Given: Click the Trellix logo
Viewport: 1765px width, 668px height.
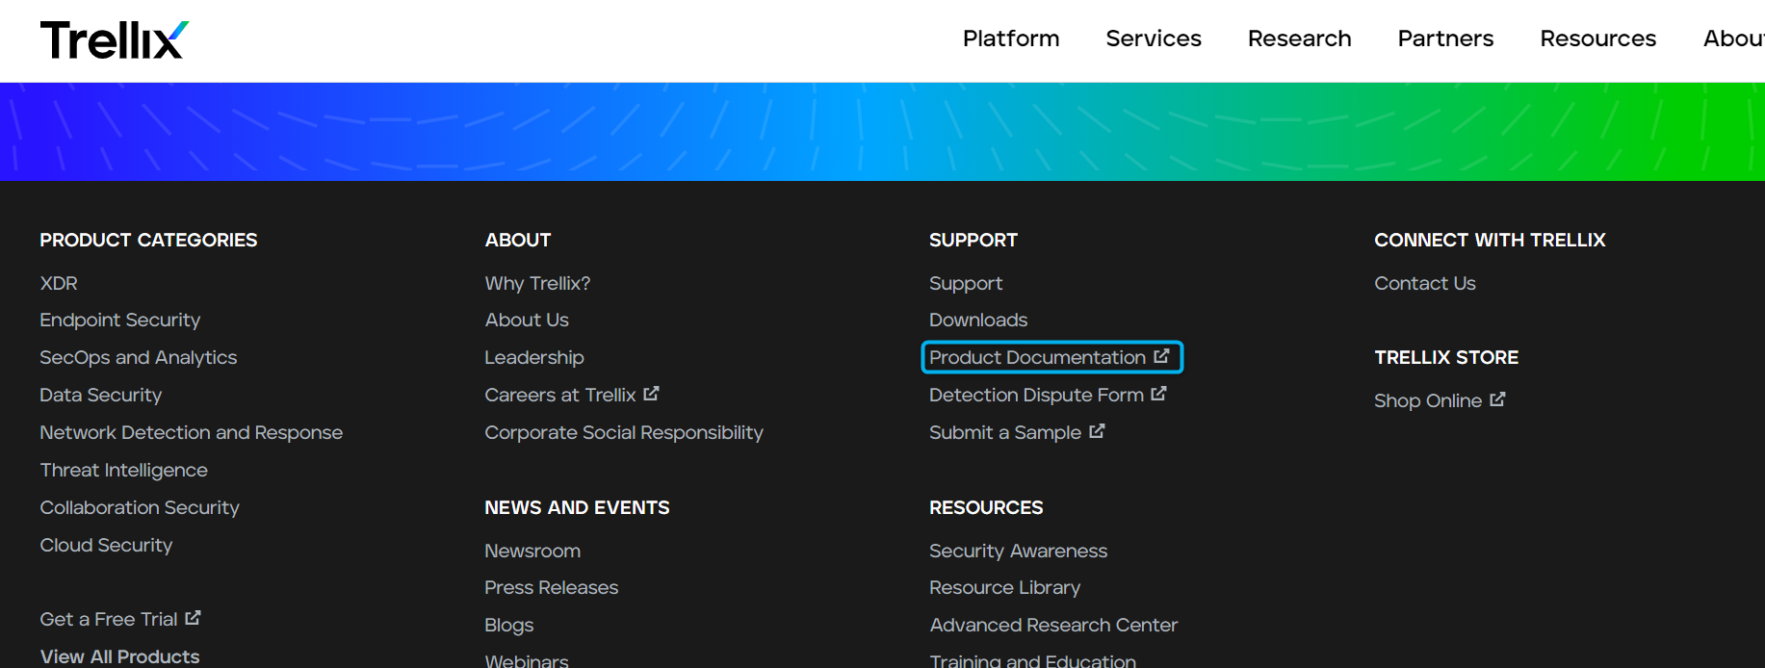Looking at the screenshot, I should [x=115, y=40].
